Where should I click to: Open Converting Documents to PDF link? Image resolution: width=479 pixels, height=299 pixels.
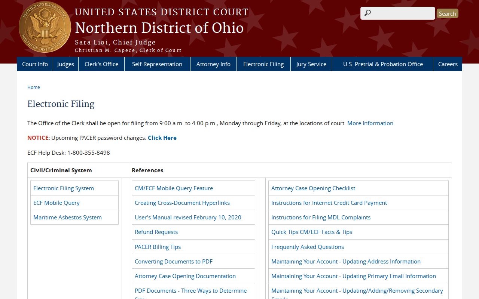tap(174, 261)
